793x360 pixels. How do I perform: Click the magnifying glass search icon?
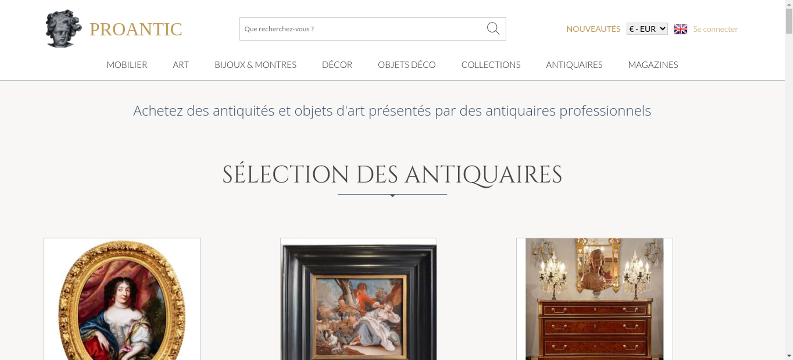(x=493, y=29)
